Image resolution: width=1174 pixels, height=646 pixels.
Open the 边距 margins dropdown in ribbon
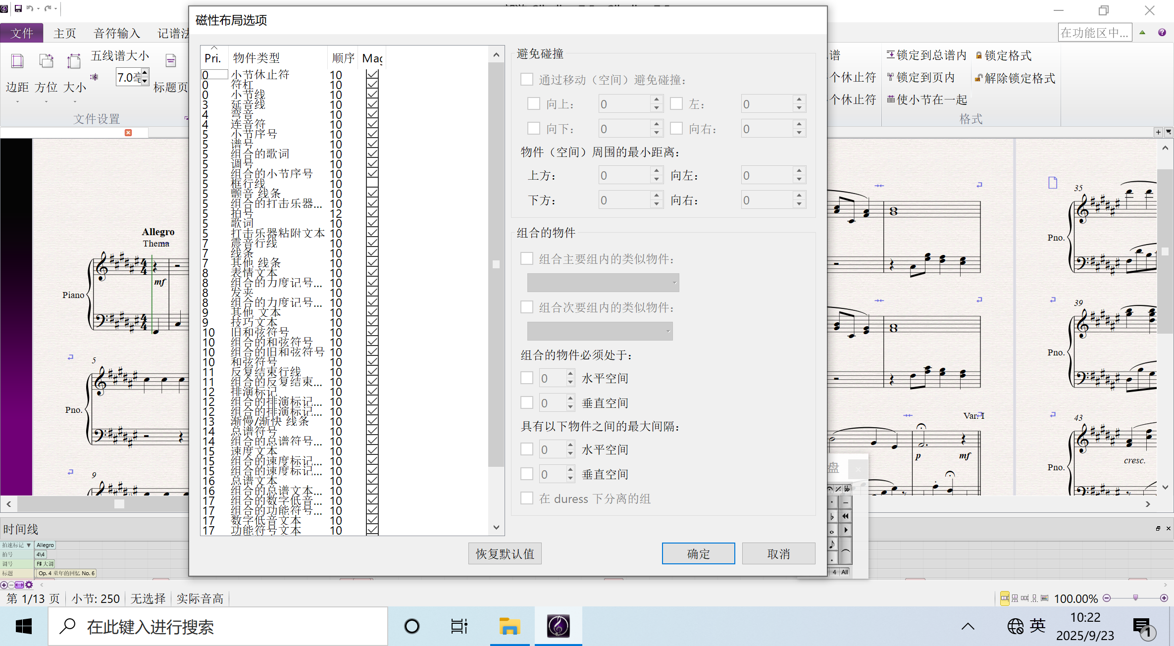(x=17, y=101)
